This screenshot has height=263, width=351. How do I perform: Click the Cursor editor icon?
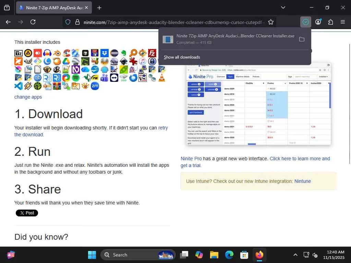coord(85,53)
